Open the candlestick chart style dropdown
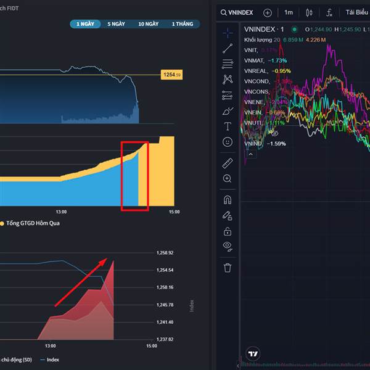The height and width of the screenshot is (370, 370). [x=310, y=12]
